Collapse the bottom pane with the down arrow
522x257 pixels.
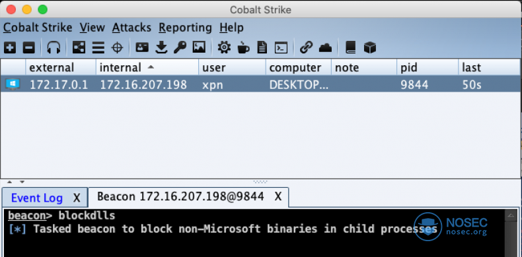pyautogui.click(x=22, y=182)
